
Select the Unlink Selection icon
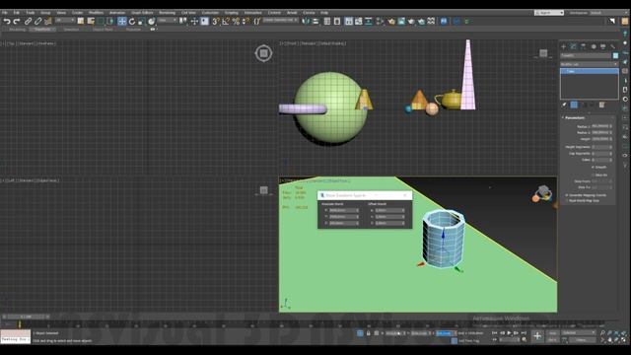click(x=37, y=22)
